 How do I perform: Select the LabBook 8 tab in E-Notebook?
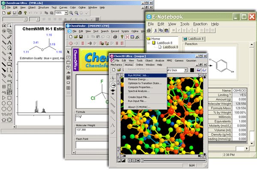tap(194, 39)
